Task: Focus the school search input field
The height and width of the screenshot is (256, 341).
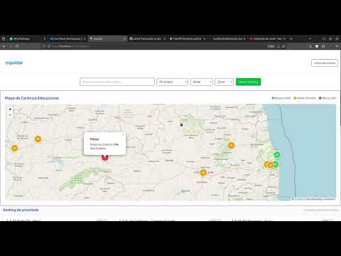Action: tap(117, 82)
